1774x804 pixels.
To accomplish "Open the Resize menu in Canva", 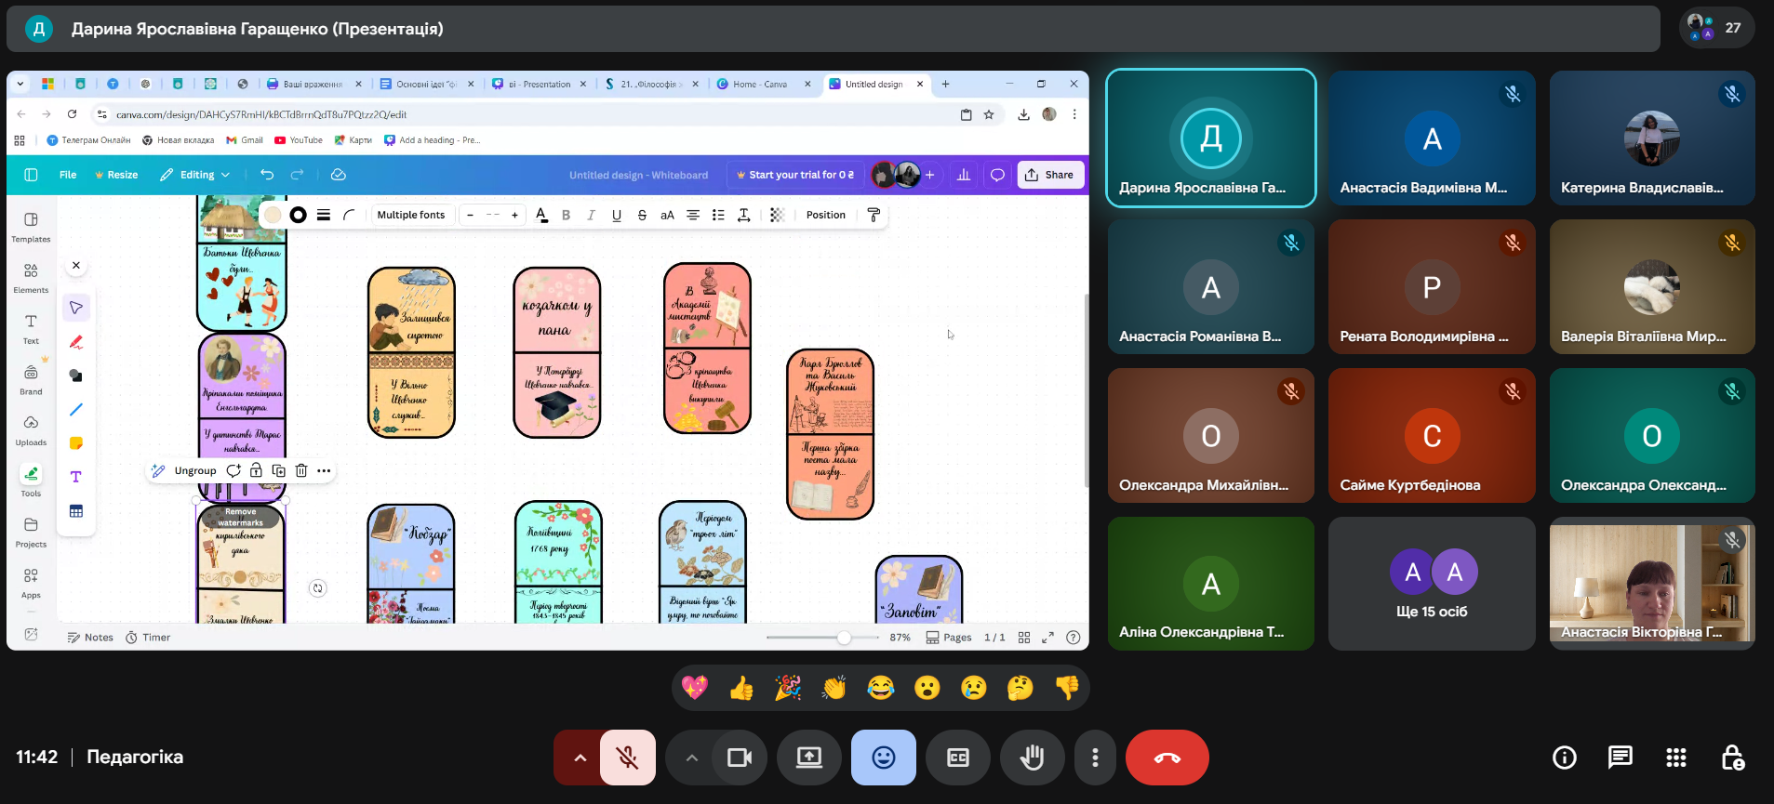I will coord(116,175).
